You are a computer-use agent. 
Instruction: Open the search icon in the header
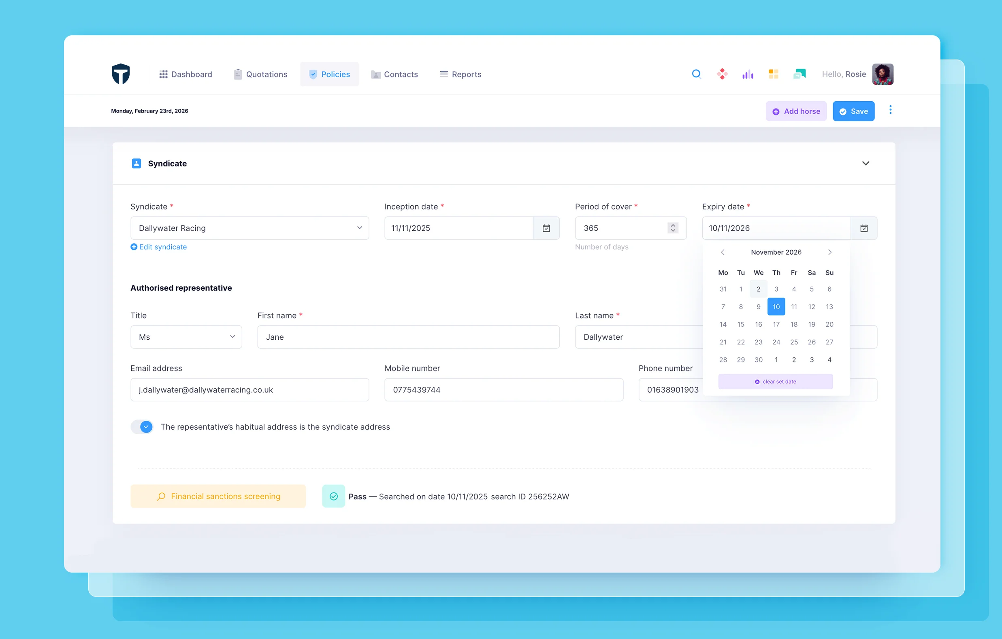tap(697, 74)
